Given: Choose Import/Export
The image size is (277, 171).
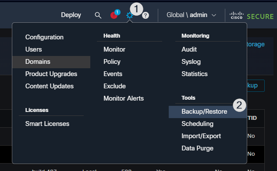Looking at the screenshot, I should click(x=201, y=136).
